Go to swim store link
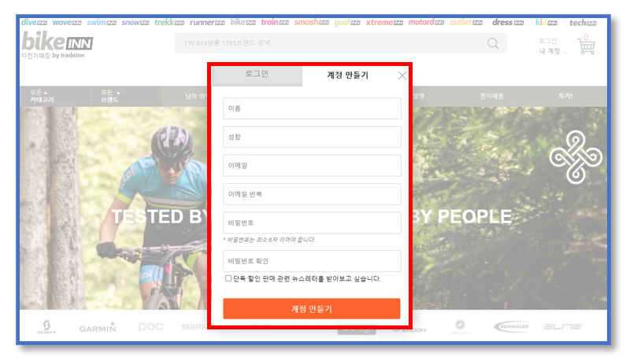Image resolution: width=637 pixels, height=364 pixels. tap(102, 22)
